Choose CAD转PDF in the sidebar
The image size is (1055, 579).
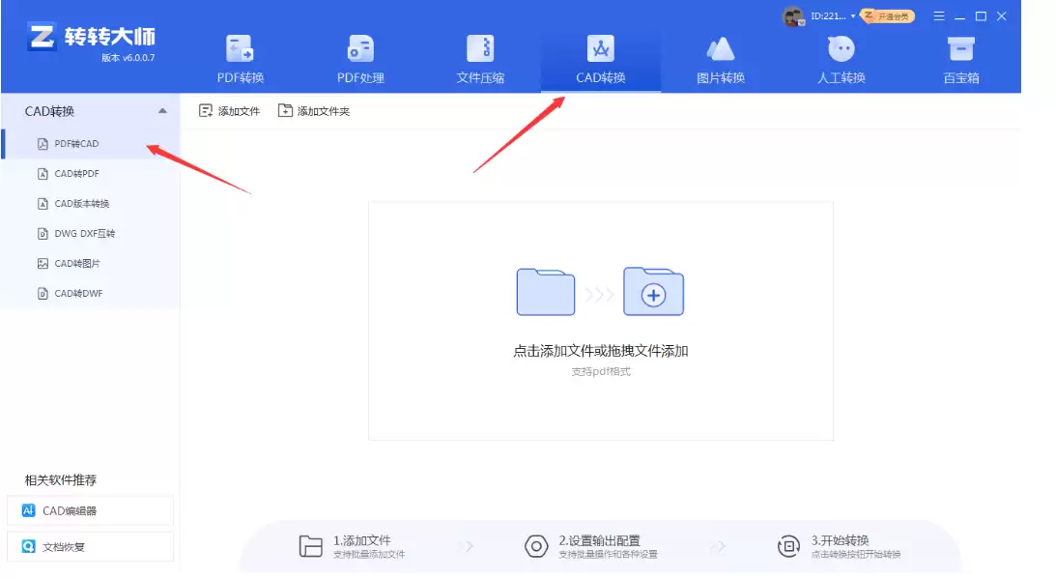(x=76, y=174)
